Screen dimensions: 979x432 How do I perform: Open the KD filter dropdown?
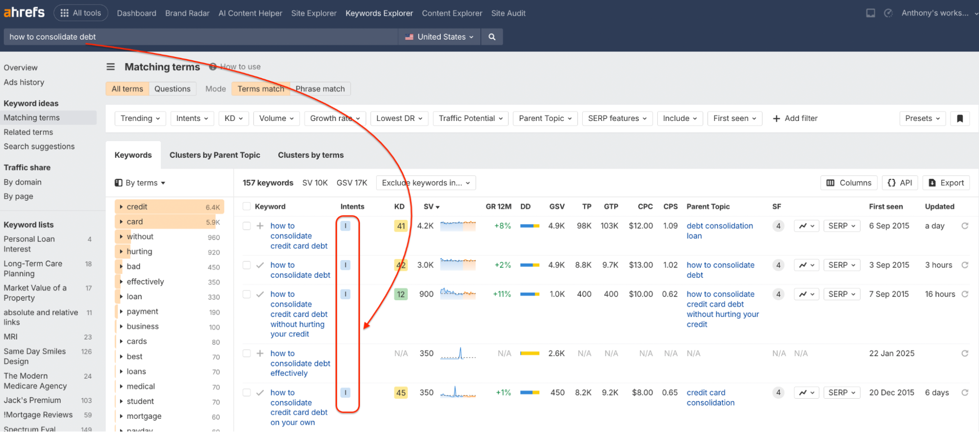[x=234, y=119]
